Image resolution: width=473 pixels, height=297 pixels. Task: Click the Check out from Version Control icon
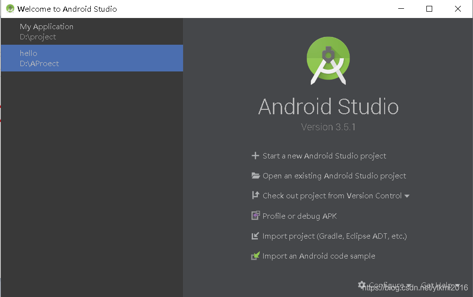click(x=255, y=195)
